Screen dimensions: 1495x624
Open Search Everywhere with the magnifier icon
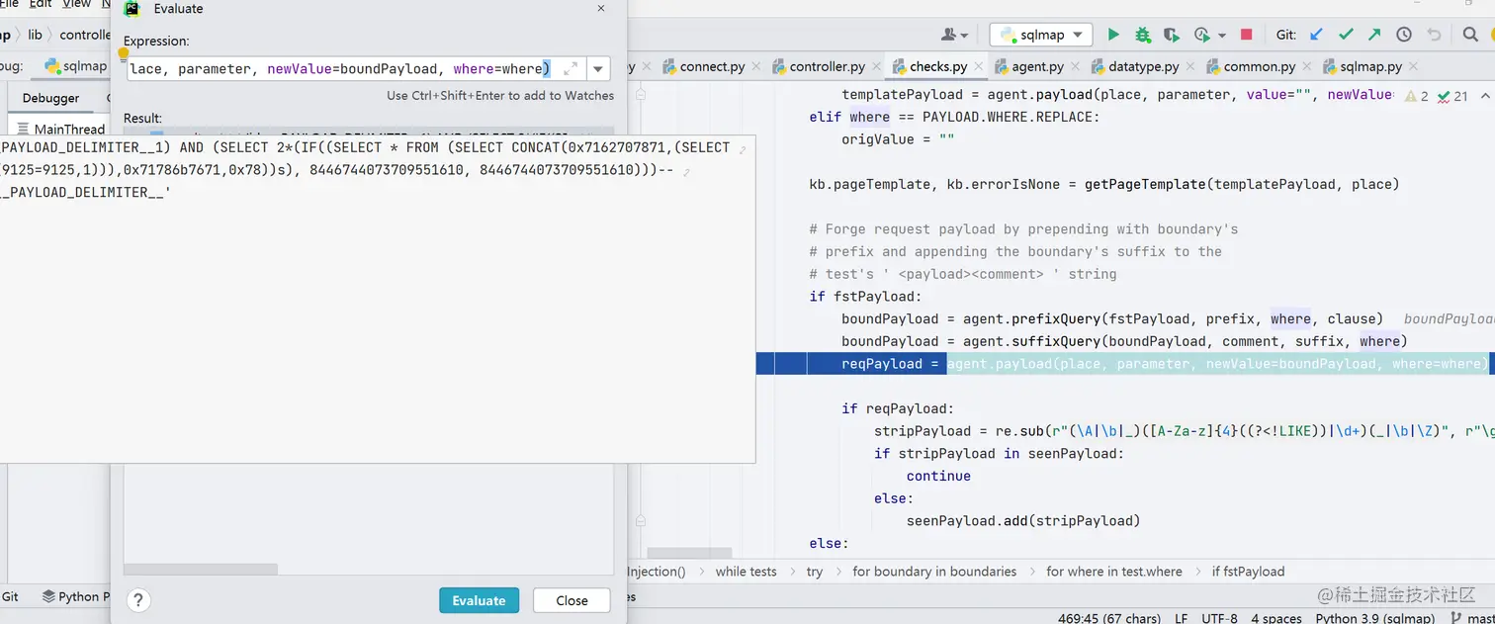1470,35
